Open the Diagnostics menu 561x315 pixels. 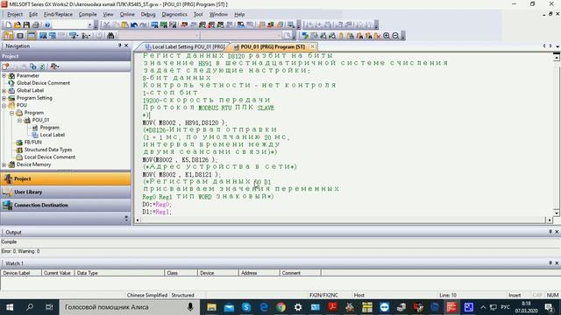[x=174, y=14]
